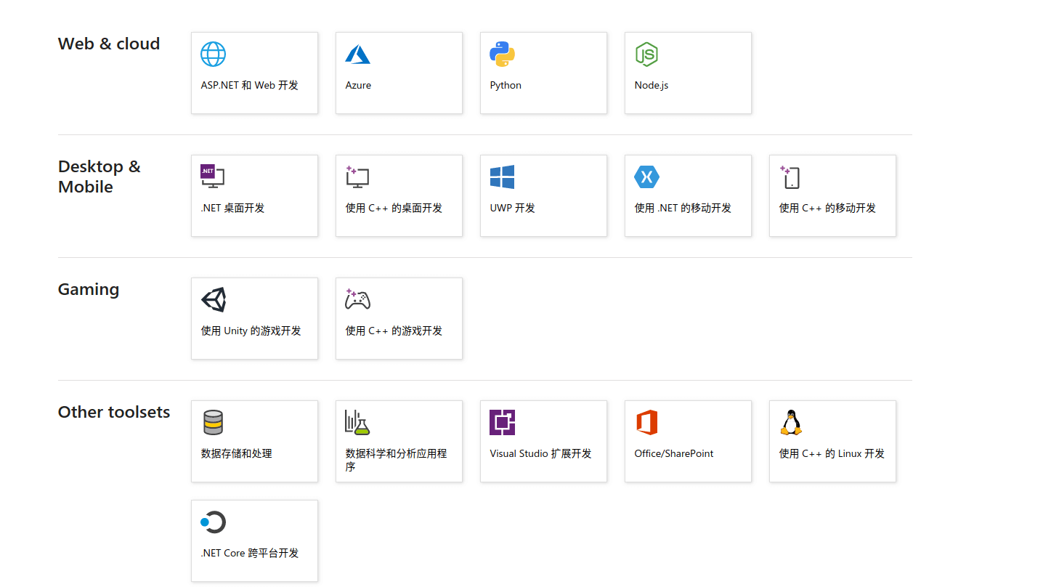Click the C++ mobile phone icon
Screen dimensions: 1043x587
pyautogui.click(x=790, y=177)
